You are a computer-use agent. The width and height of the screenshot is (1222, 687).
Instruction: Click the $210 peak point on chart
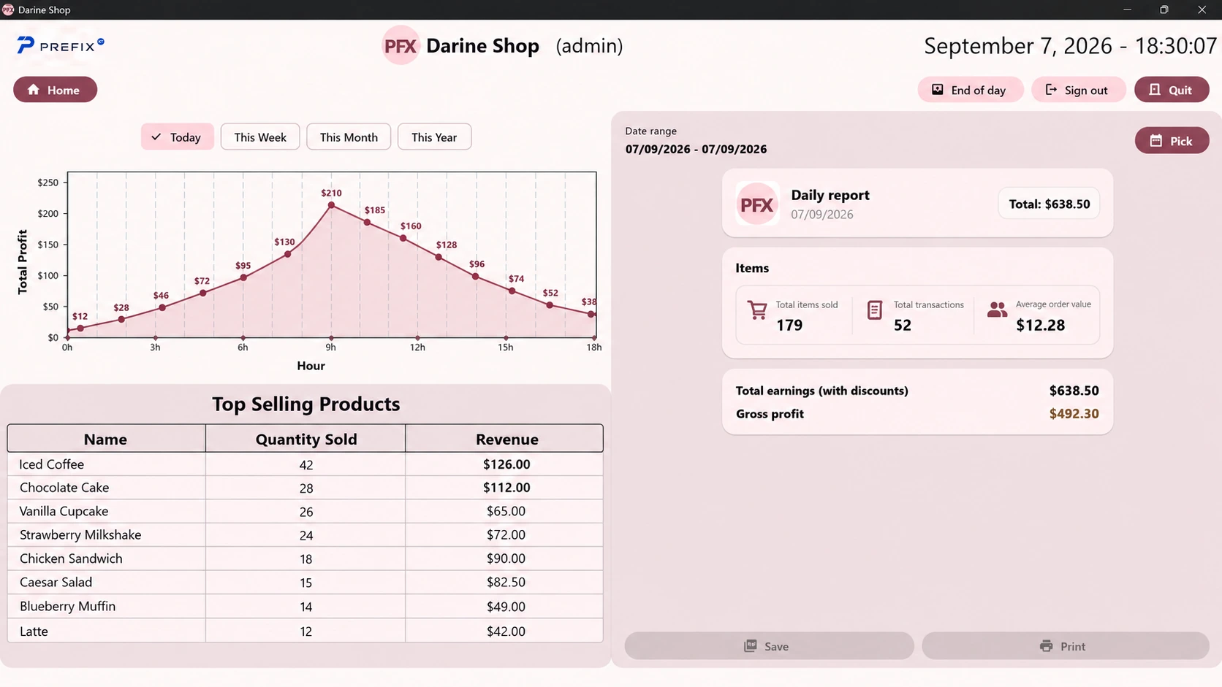[x=332, y=205]
